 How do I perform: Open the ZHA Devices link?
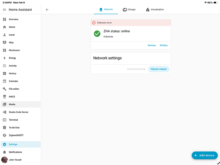click(x=152, y=45)
